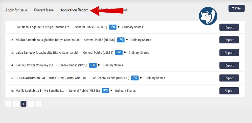Click General Public (CNLBSL) text

point(91,27)
